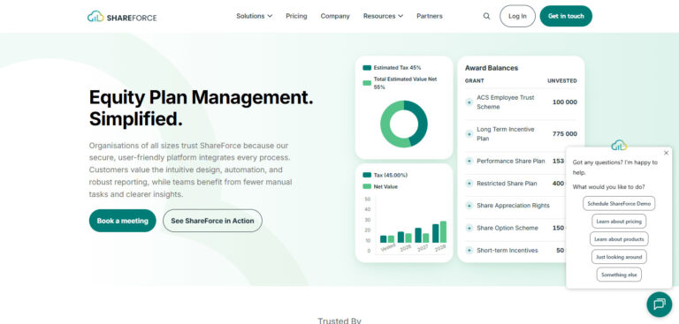The height and width of the screenshot is (324, 679).
Task: Click the UNVESTED column header
Action: coord(562,81)
